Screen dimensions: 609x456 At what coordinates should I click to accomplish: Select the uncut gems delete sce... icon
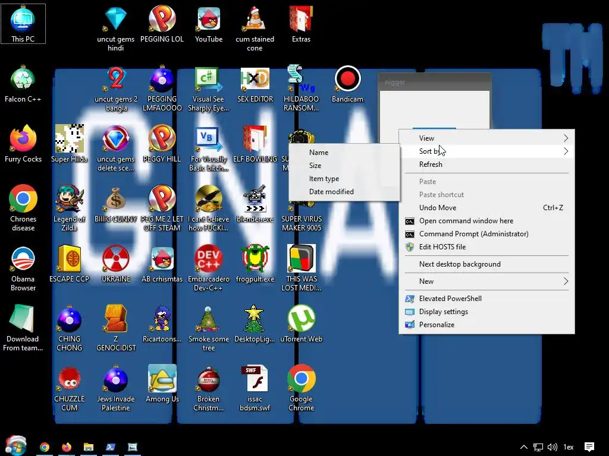pos(116,148)
